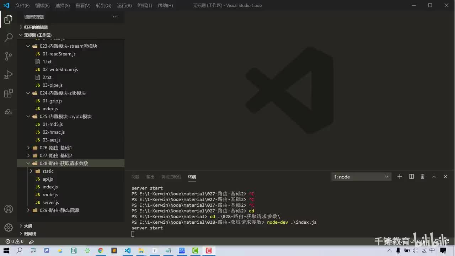Open the 文件(F) menu
The height and width of the screenshot is (256, 455).
[22, 5]
